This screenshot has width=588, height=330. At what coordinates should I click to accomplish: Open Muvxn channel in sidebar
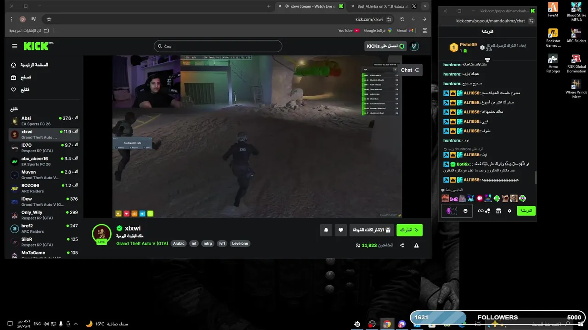[44, 175]
